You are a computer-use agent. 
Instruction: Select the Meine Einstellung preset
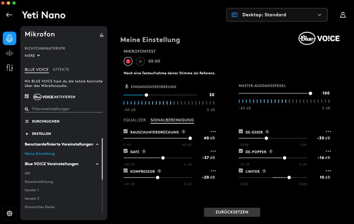(x=40, y=154)
